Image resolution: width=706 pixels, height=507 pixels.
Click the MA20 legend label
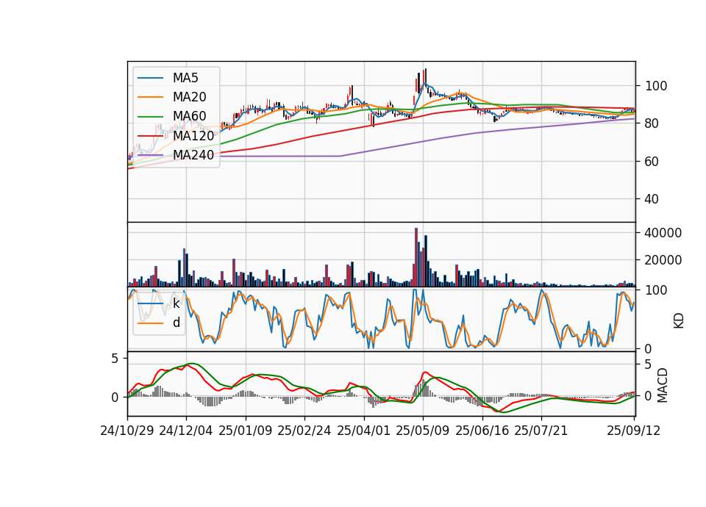pyautogui.click(x=189, y=97)
